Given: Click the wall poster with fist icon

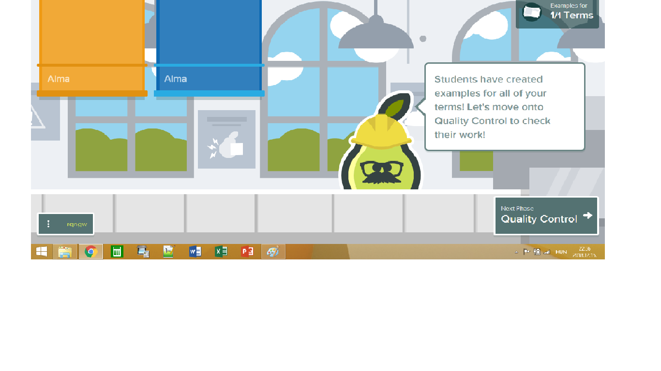Looking at the screenshot, I should 226,139.
